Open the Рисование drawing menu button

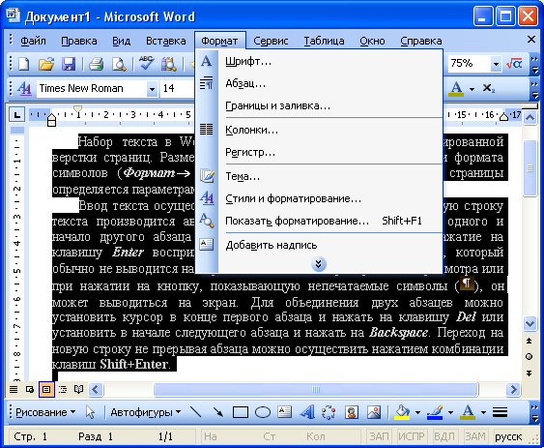45,412
